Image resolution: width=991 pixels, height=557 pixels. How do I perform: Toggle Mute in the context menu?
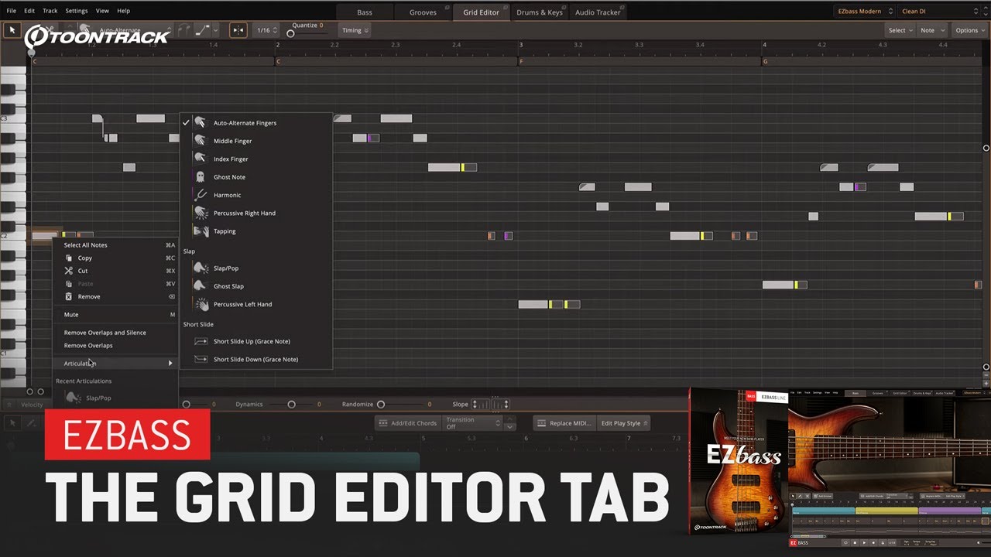click(116, 315)
